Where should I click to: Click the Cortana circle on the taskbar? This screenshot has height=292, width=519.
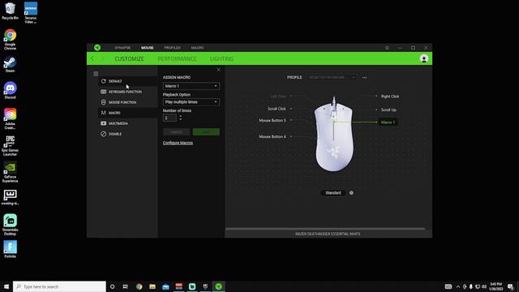pos(112,286)
